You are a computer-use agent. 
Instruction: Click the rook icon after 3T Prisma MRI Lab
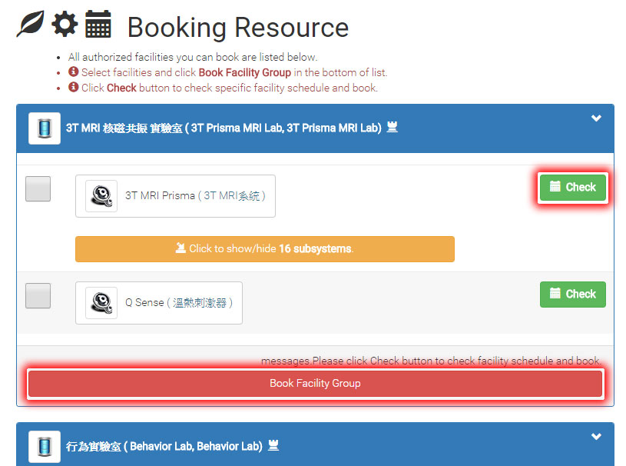tap(392, 128)
